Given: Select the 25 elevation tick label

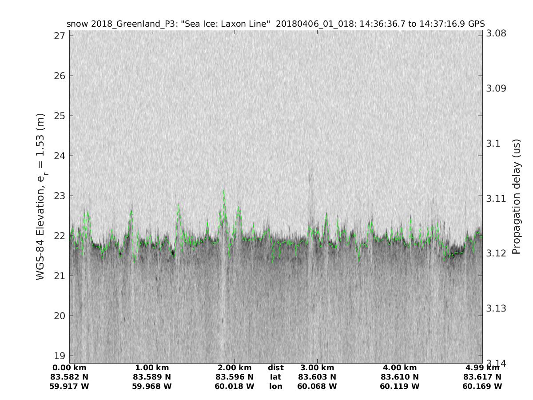Looking at the screenshot, I should (60, 116).
